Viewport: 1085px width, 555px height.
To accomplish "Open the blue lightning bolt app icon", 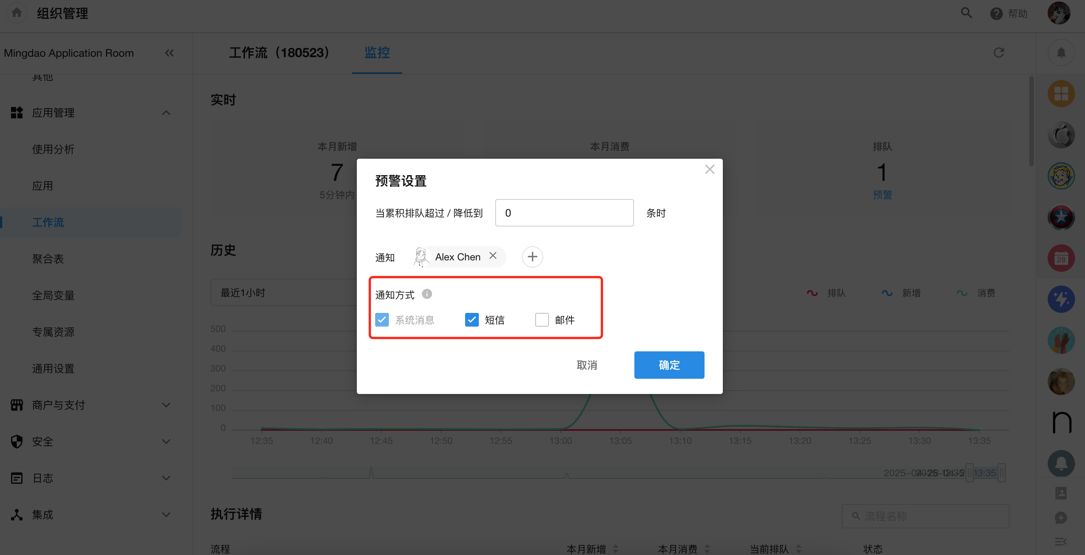I will 1061,299.
